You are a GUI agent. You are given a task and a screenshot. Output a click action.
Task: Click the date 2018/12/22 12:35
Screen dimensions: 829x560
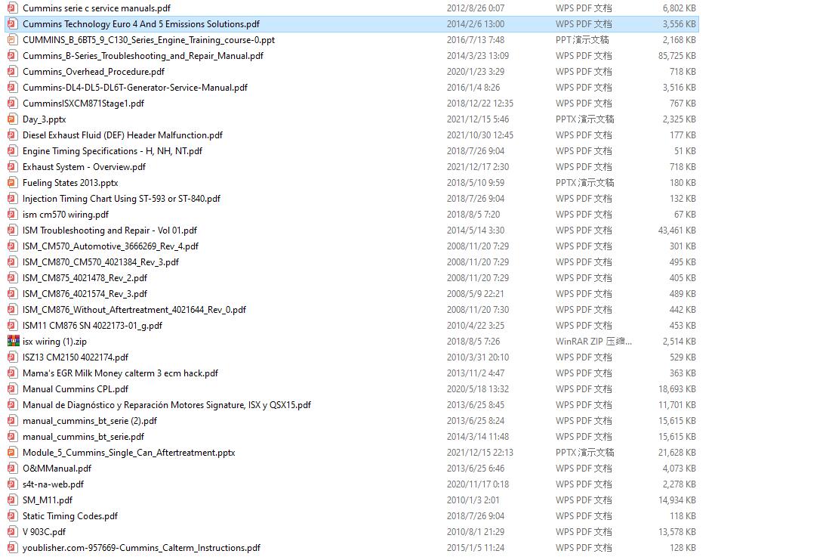click(x=480, y=104)
